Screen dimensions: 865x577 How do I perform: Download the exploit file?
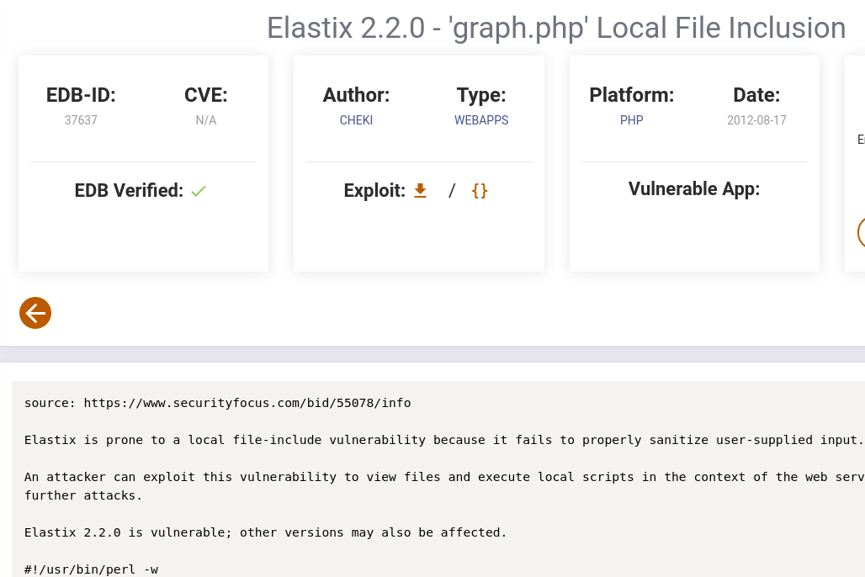(x=421, y=191)
